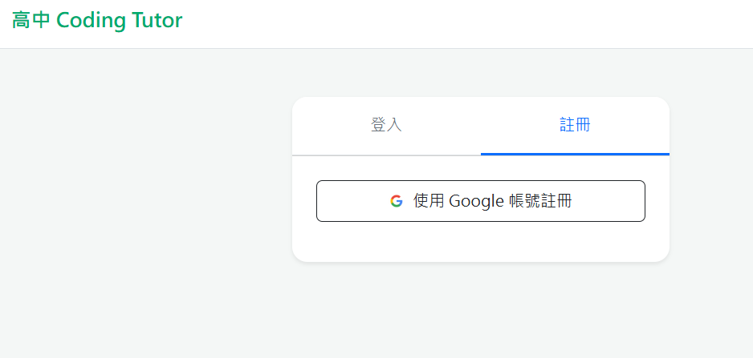
Task: Click the gray divider under 登入 tab
Action: (386, 154)
